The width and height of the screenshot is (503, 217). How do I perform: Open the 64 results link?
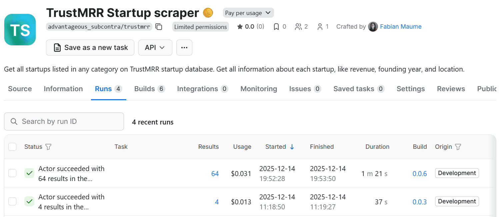click(x=215, y=174)
